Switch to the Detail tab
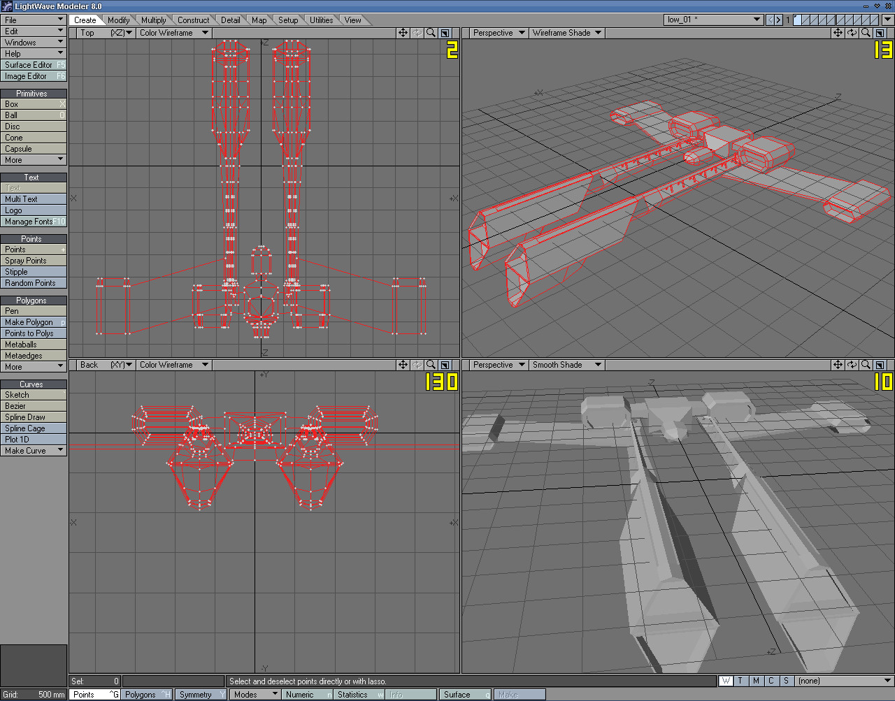Image resolution: width=895 pixels, height=701 pixels. (x=231, y=20)
